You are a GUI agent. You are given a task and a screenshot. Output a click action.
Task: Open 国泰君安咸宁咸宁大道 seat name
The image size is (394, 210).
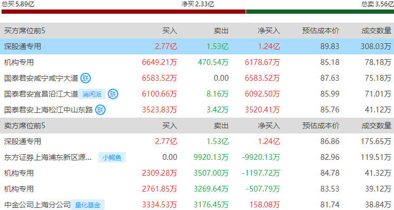[x=41, y=78]
